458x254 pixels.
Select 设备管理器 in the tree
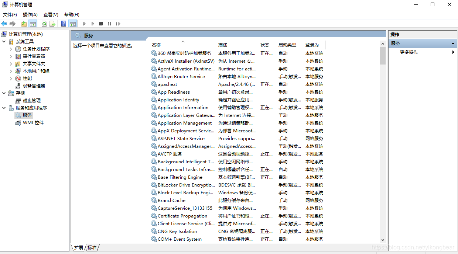tap(34, 86)
